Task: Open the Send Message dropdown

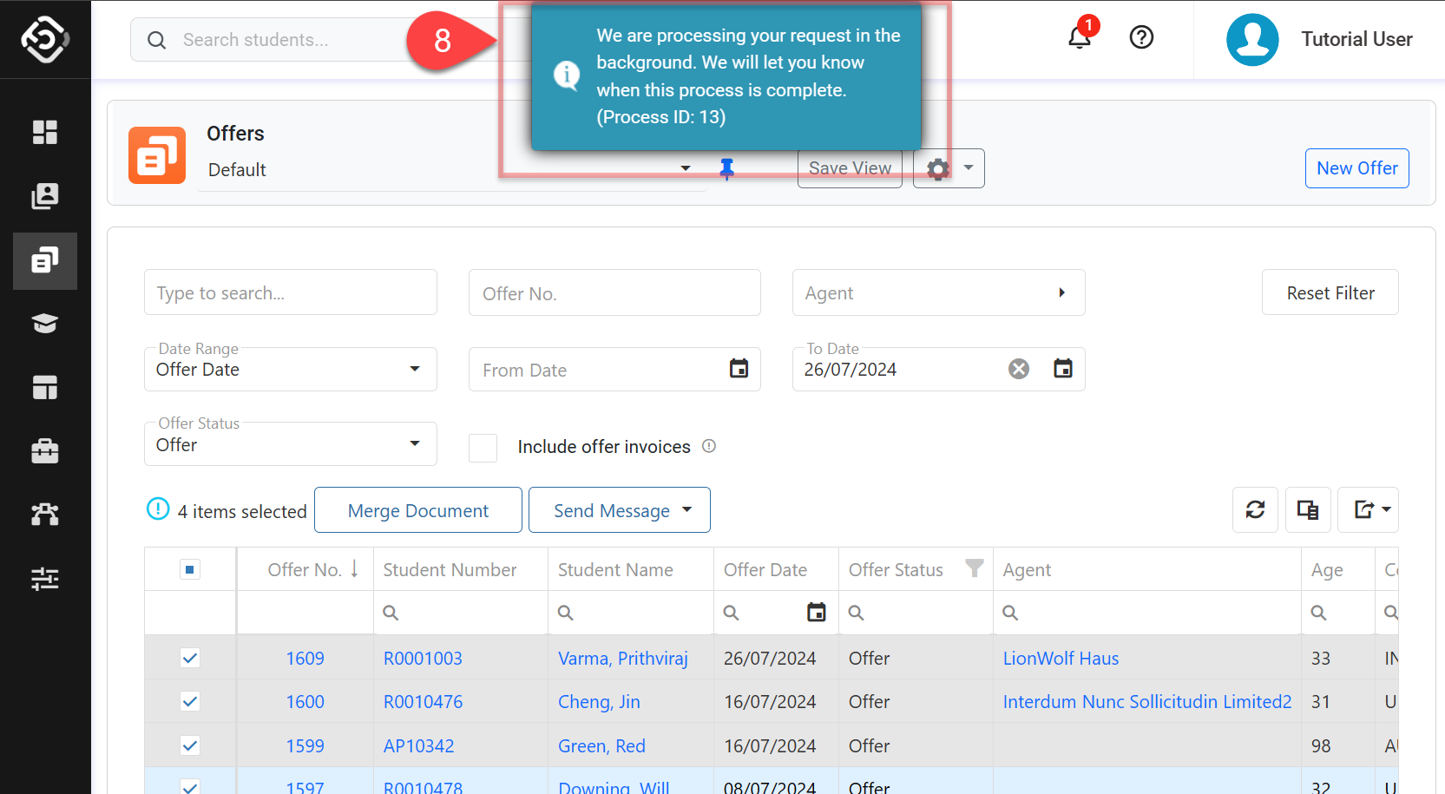Action: (x=620, y=510)
